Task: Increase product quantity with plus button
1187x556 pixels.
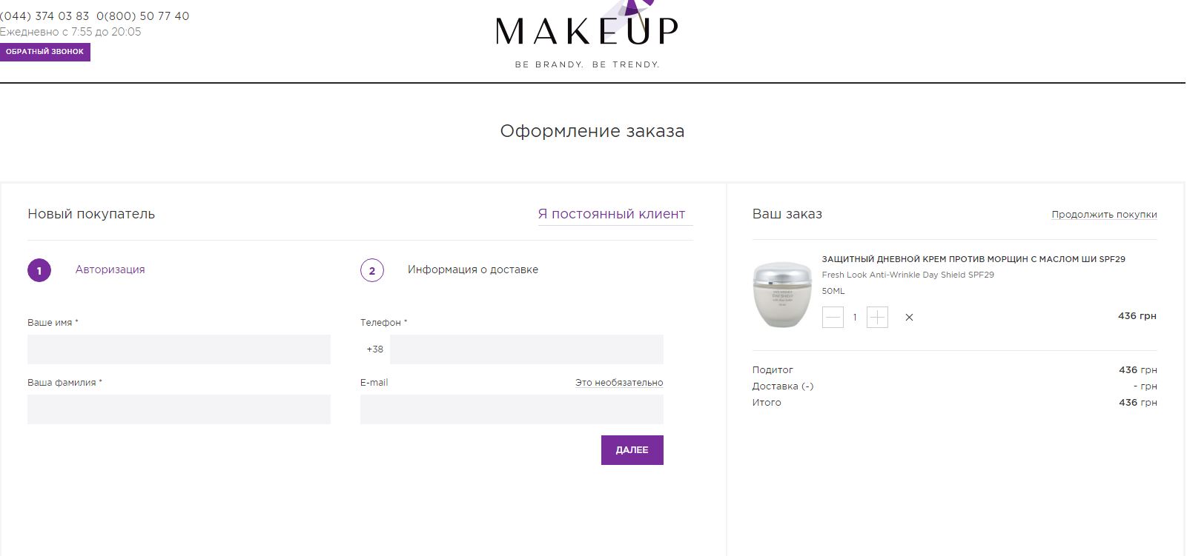Action: point(877,318)
